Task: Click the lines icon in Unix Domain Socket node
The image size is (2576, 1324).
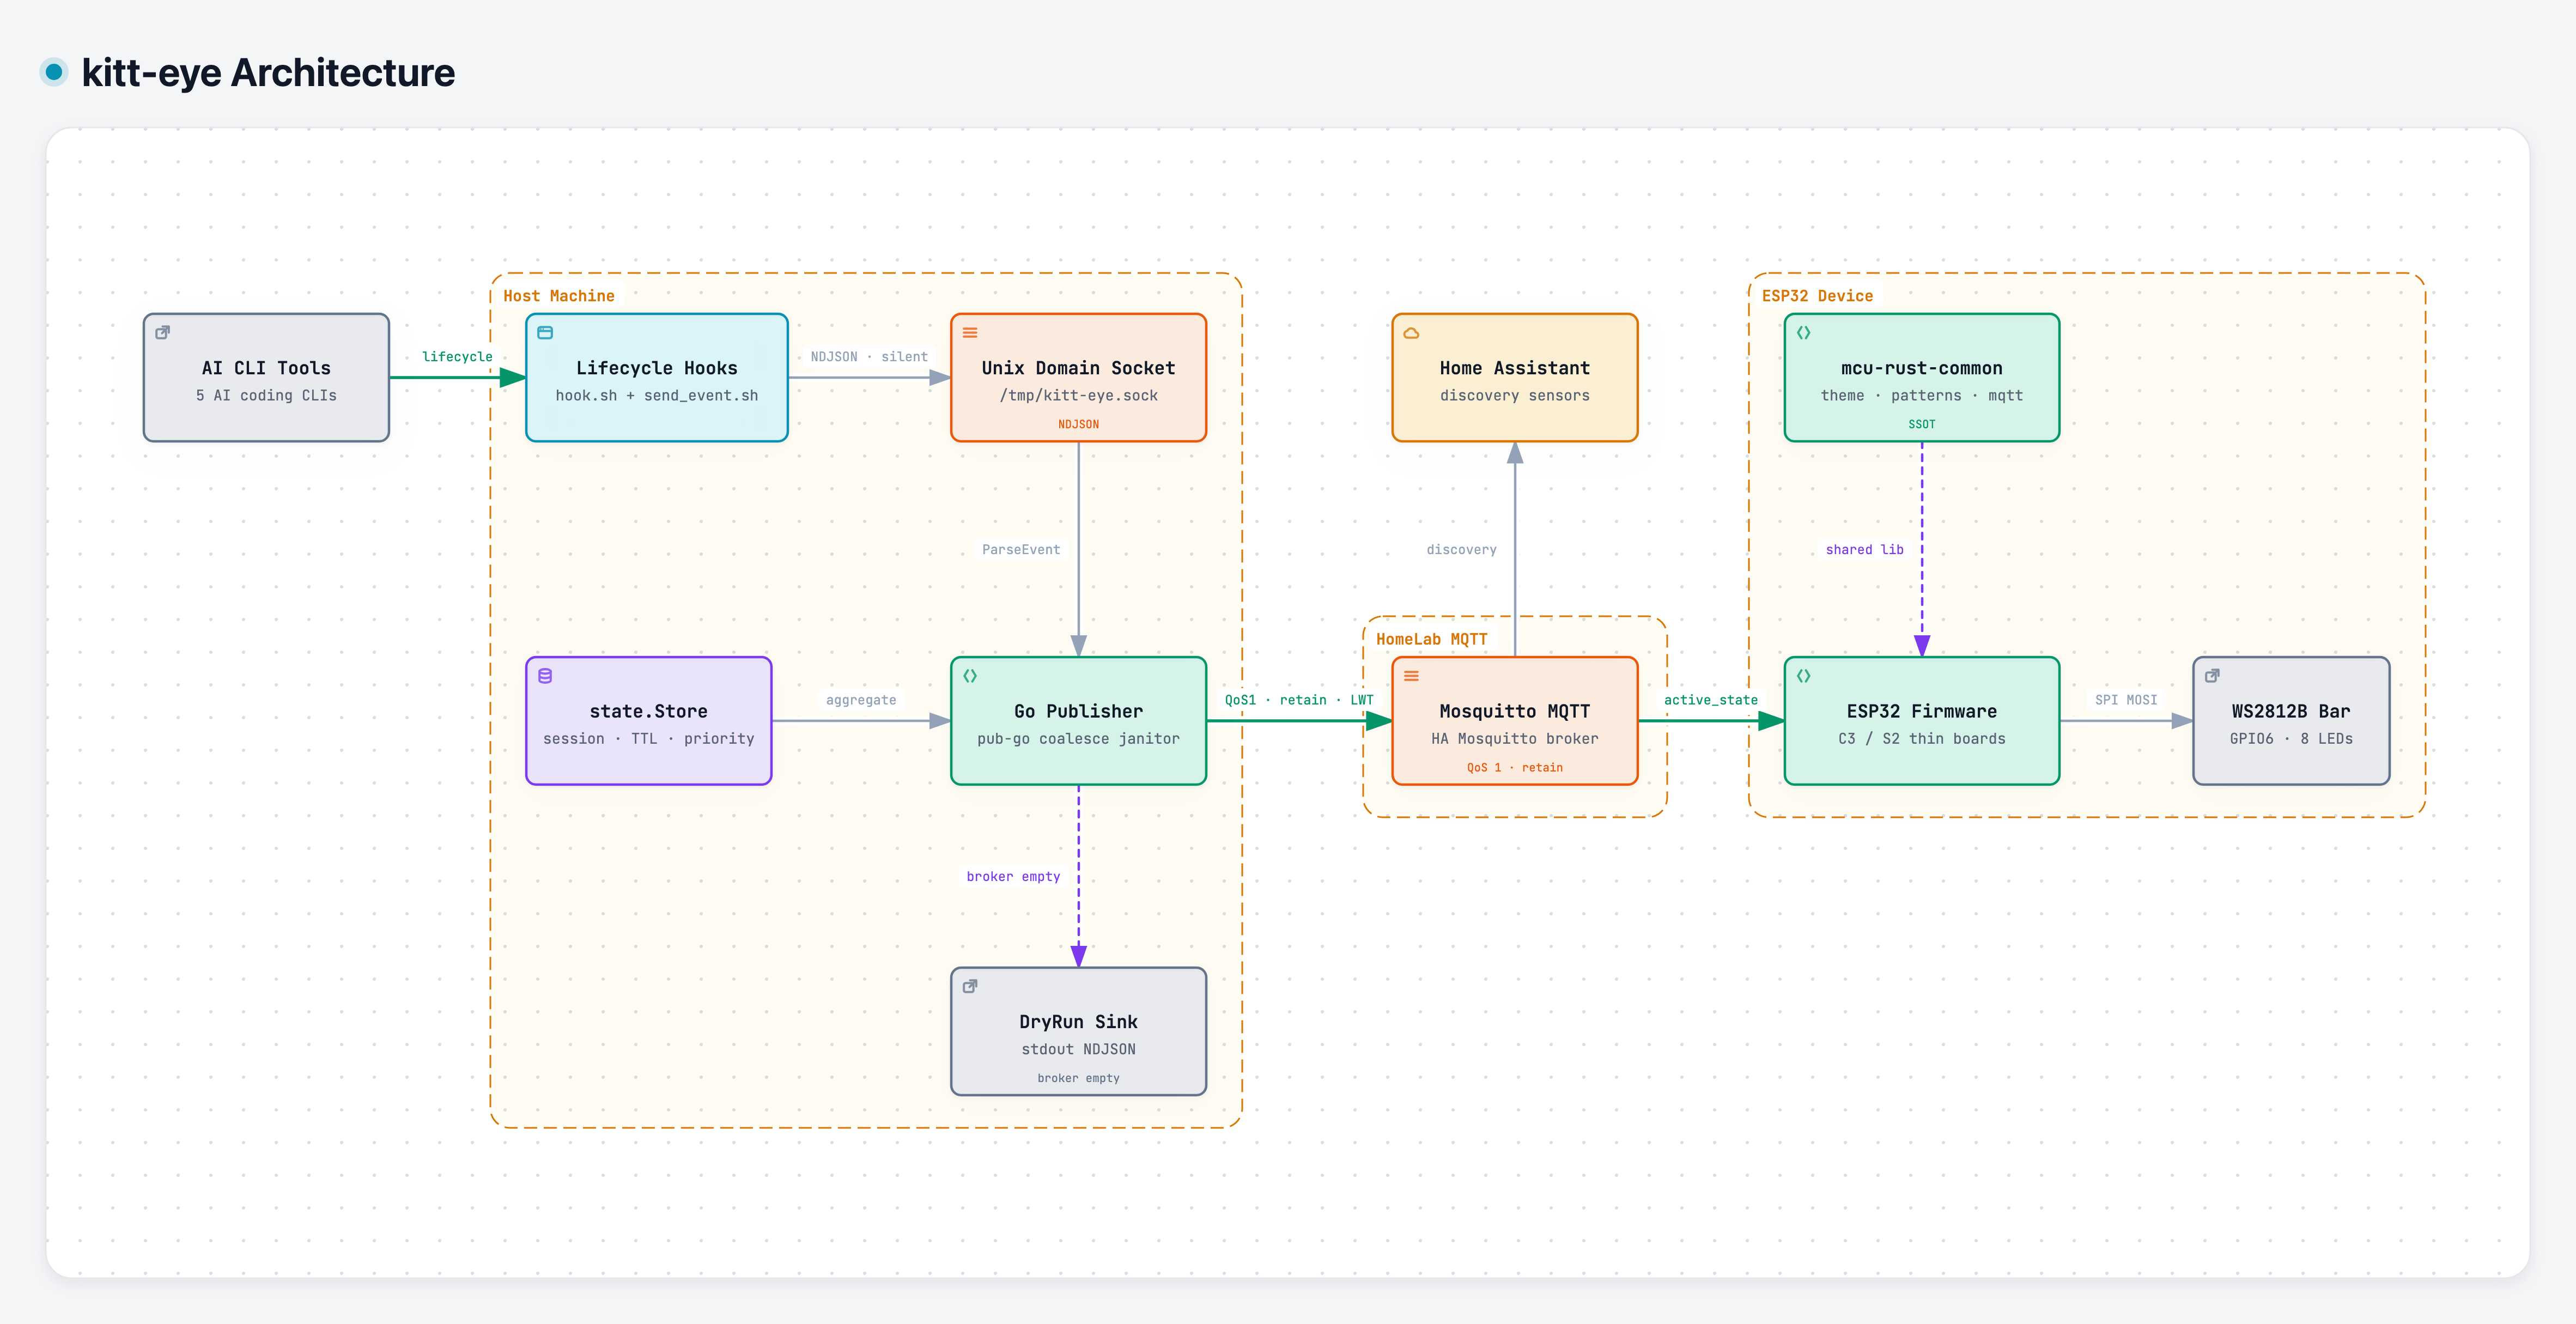Action: click(x=970, y=332)
